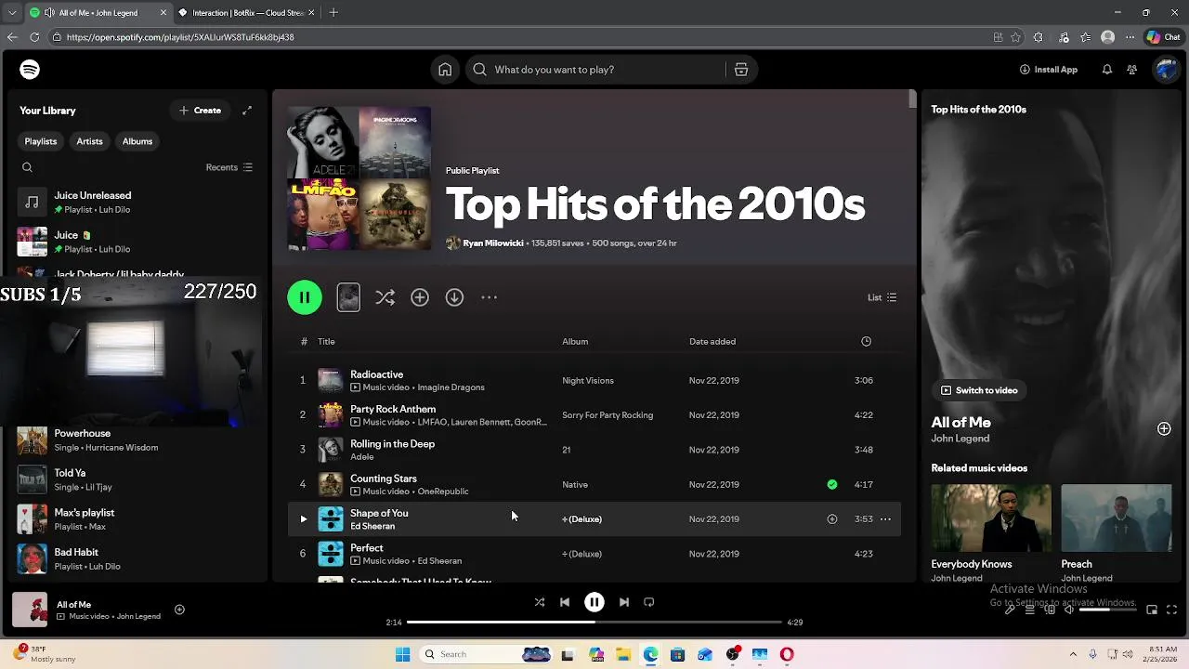Open Everybody Knows related video thumbnail
1189x669 pixels.
click(991, 518)
